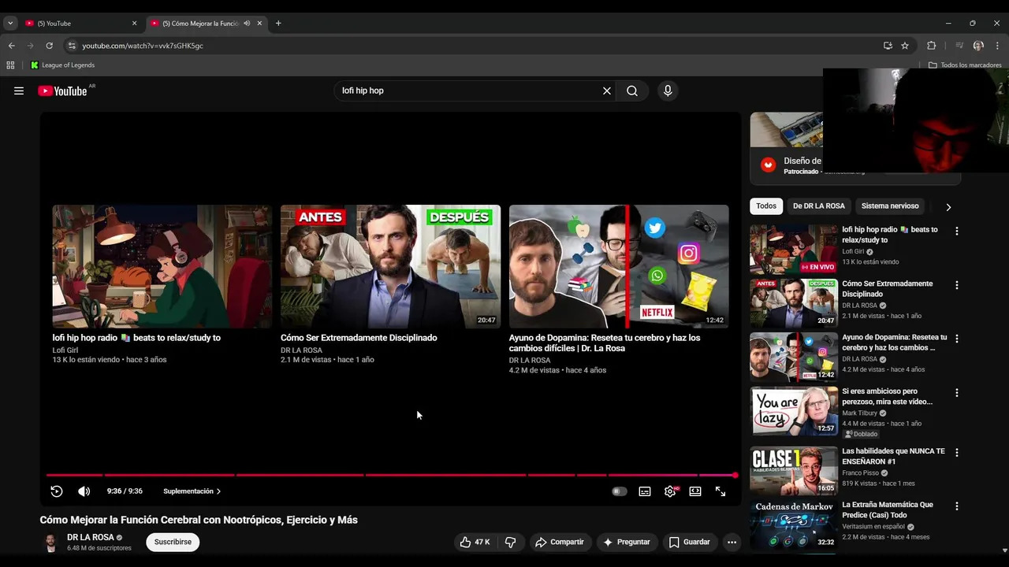Screen dimensions: 1009x567
Task: Enter full screen mode
Action: coord(720,491)
